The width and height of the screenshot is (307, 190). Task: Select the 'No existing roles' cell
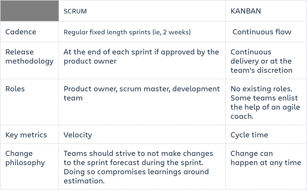coord(265,102)
